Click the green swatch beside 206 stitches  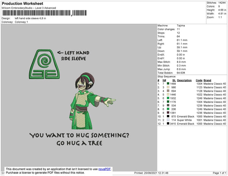(x=168, y=109)
